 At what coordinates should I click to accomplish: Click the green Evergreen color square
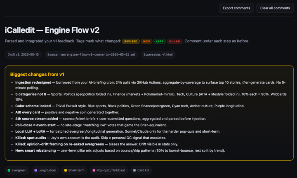coord(9,170)
